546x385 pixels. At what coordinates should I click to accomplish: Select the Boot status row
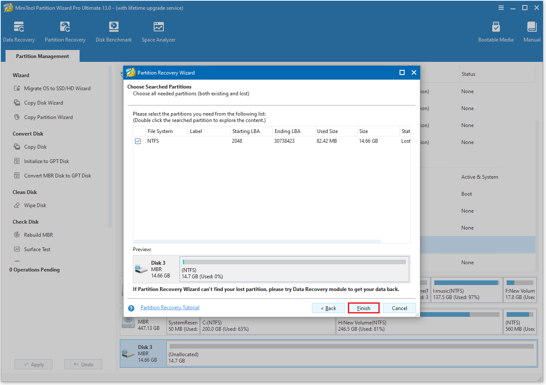coord(466,194)
